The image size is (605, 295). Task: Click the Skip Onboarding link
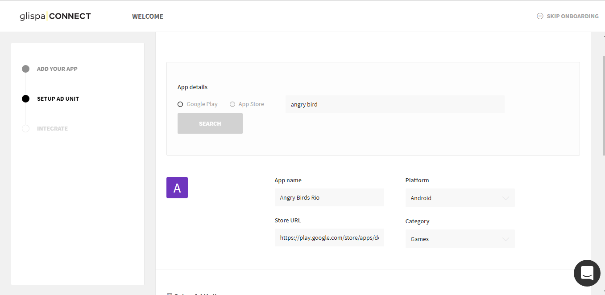572,16
